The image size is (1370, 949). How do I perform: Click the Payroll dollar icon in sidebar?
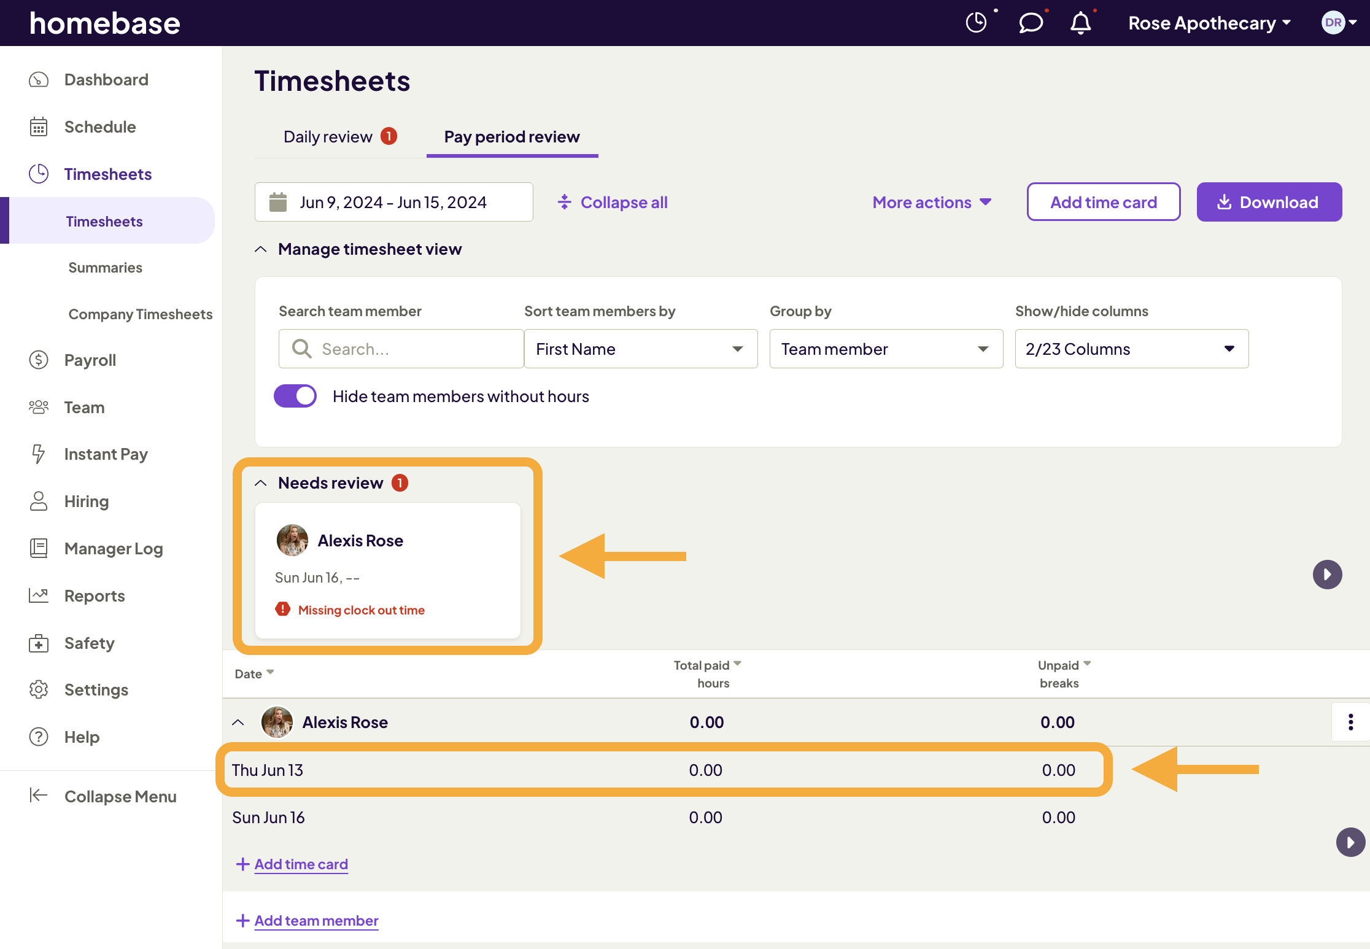[x=39, y=360]
